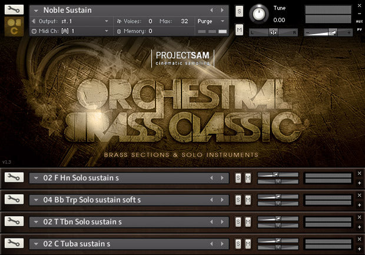The width and height of the screenshot is (365, 255).
Task: Click the Voices count value
Action: (150, 21)
